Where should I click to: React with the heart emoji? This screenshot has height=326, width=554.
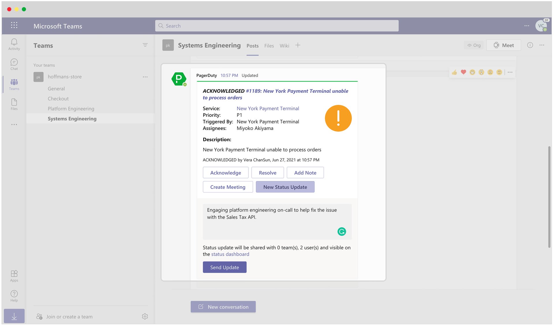tap(463, 72)
